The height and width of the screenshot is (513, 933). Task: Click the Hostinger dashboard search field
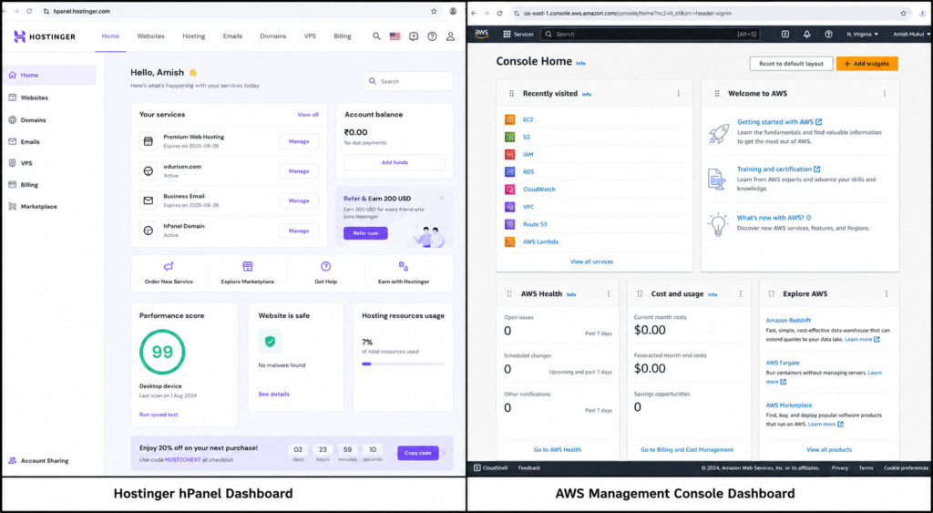point(408,81)
